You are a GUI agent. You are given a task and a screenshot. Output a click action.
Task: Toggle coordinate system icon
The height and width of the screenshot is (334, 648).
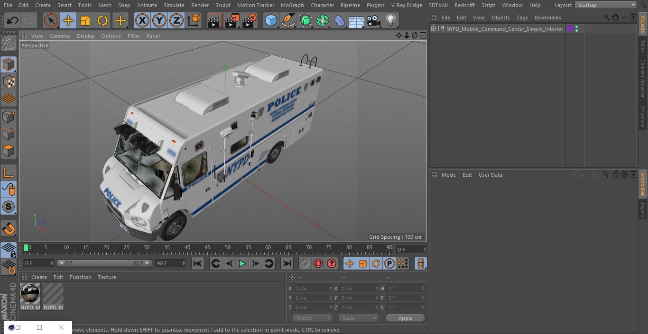(194, 20)
